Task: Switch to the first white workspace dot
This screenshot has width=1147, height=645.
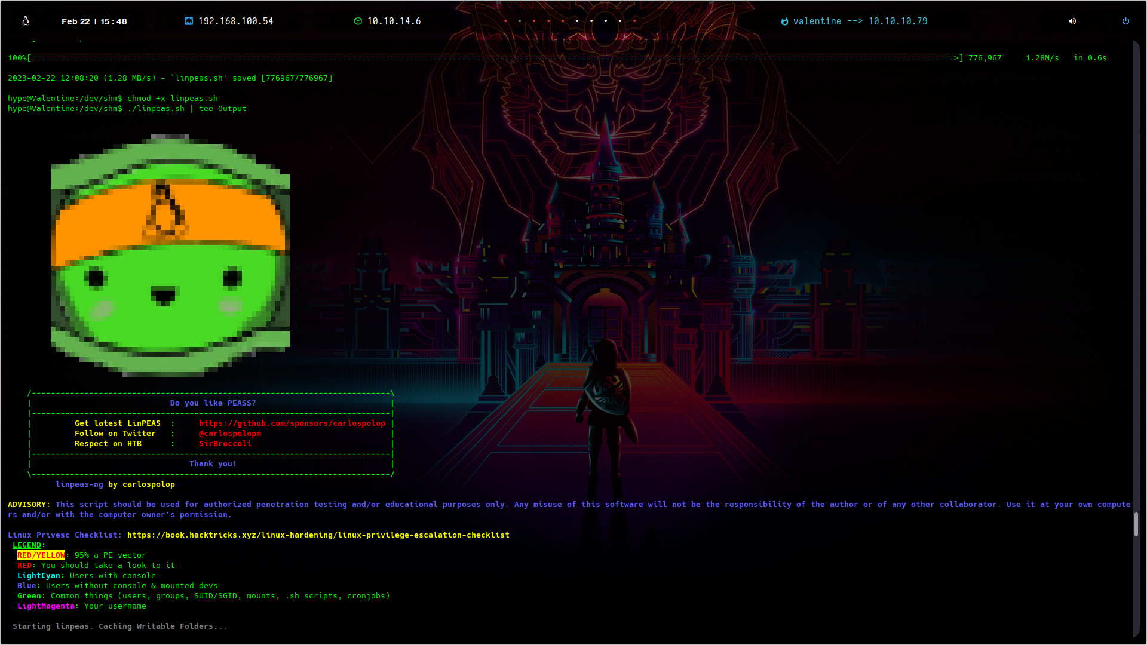Action: tap(577, 21)
